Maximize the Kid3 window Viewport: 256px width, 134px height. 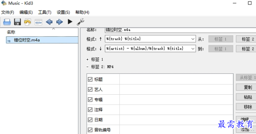click(x=250, y=3)
